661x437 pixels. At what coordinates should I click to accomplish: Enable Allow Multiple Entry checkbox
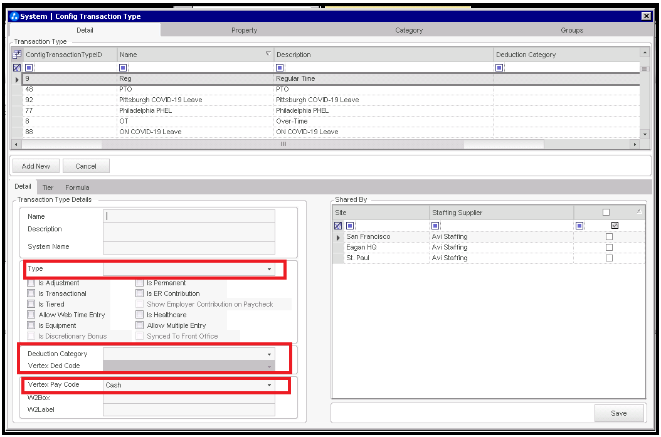pyautogui.click(x=139, y=325)
